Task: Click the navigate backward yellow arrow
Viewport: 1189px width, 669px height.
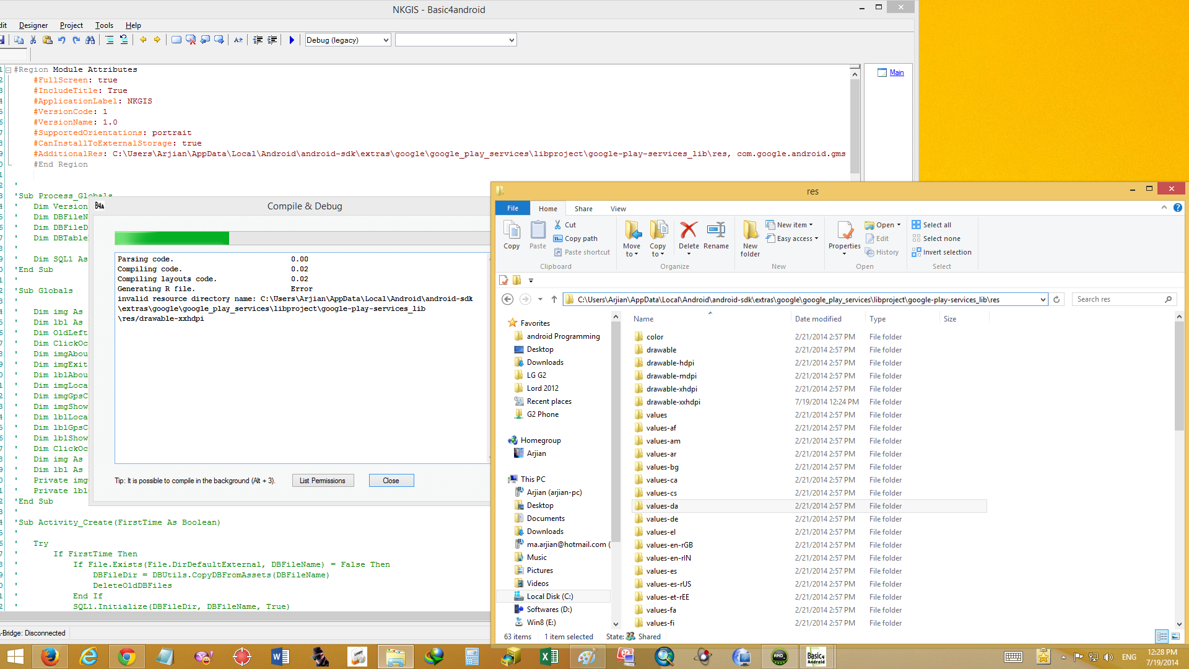Action: (143, 40)
